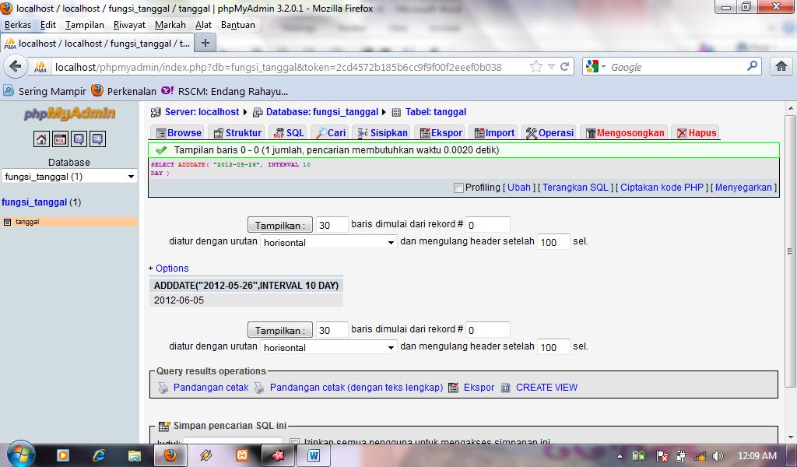
Task: Open the Markah menu
Action: coord(170,25)
